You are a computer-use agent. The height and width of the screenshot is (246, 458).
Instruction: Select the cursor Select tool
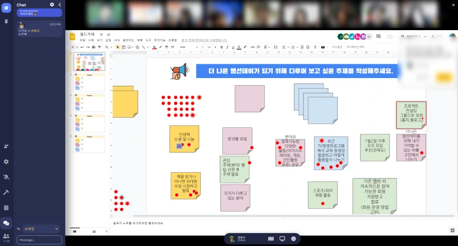click(118, 47)
